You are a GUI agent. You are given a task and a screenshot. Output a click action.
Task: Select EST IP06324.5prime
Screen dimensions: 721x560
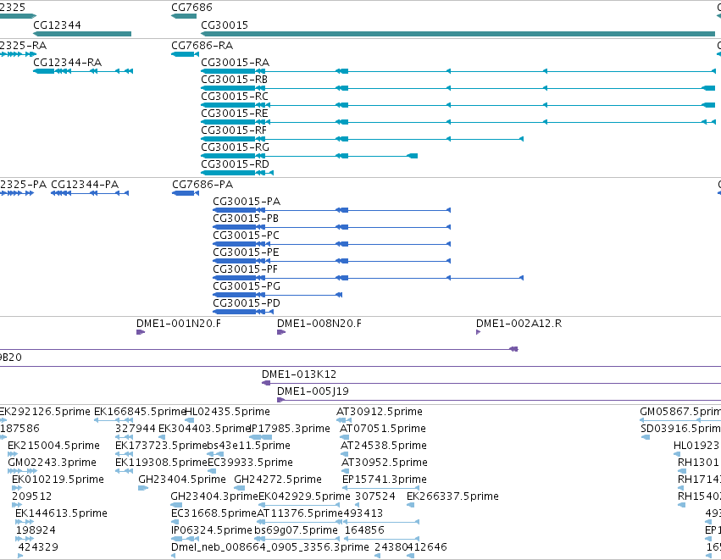coord(212,530)
